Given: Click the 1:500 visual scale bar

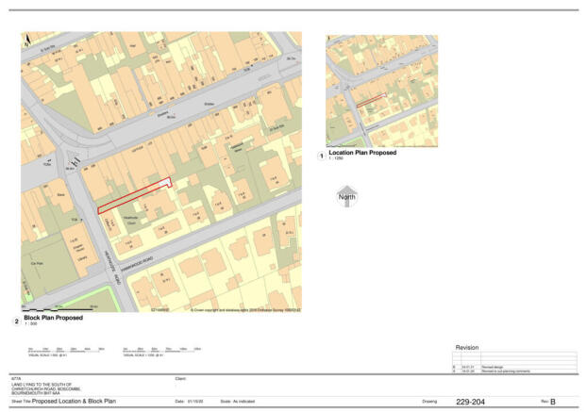Looking at the screenshot, I should pos(66,352).
